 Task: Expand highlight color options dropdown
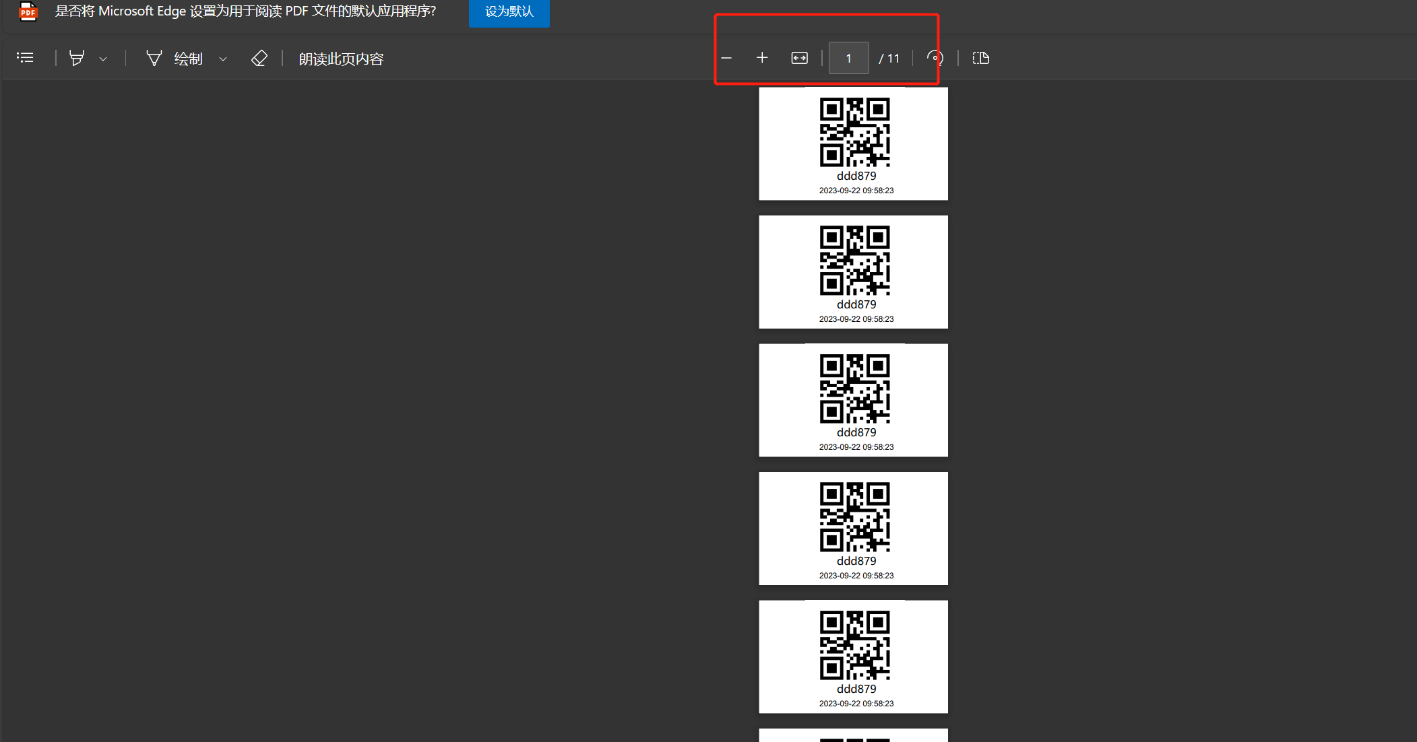click(103, 59)
